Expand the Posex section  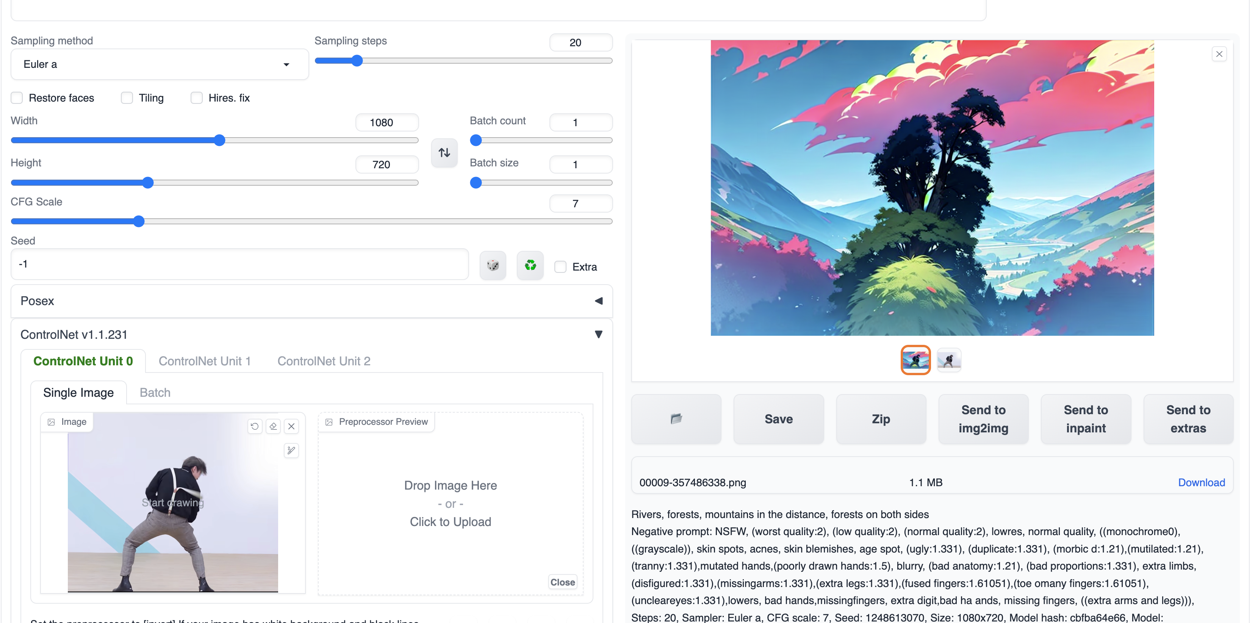pyautogui.click(x=311, y=301)
